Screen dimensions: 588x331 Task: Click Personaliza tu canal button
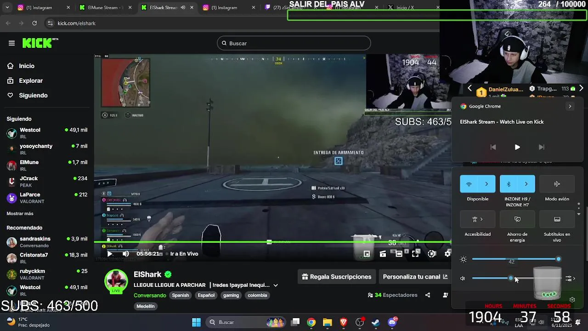click(x=415, y=277)
